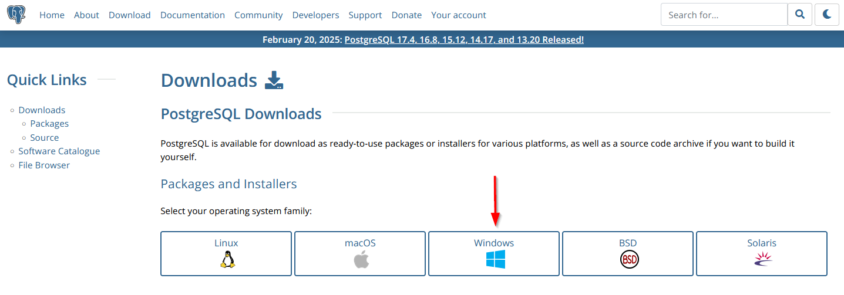The width and height of the screenshot is (844, 295).
Task: Open Software Catalogue quick link
Action: coord(59,151)
